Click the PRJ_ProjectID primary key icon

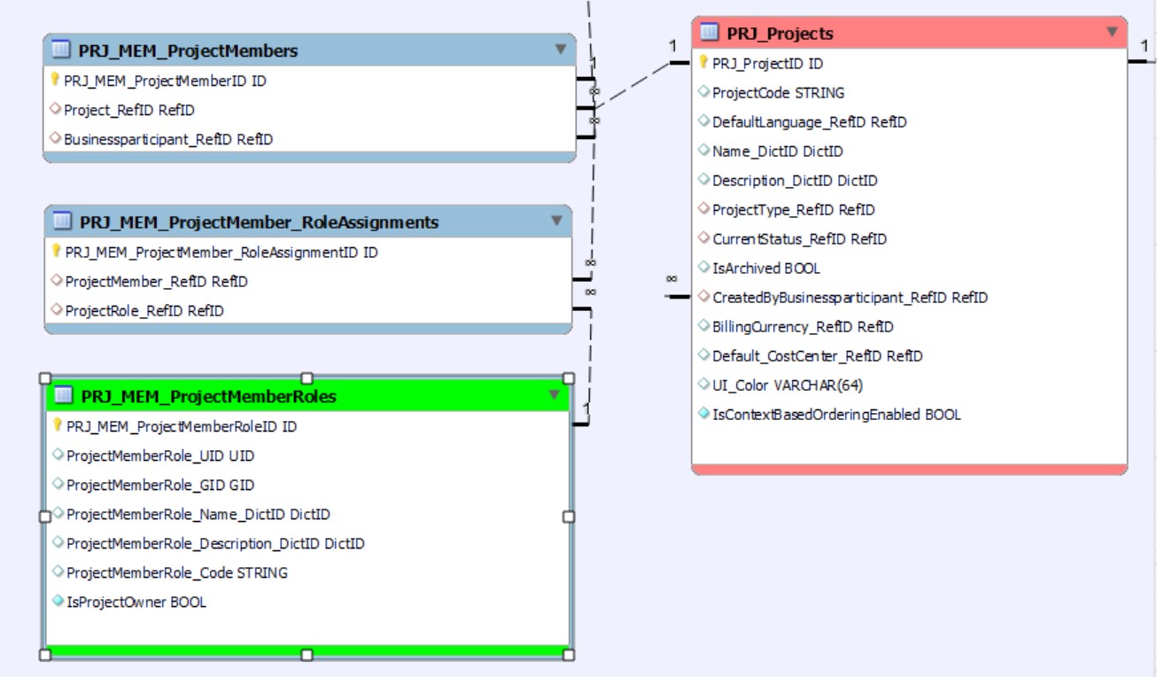[703, 63]
